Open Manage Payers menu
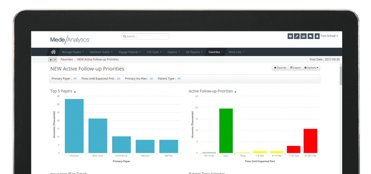This screenshot has height=174, width=371. tap(73, 52)
